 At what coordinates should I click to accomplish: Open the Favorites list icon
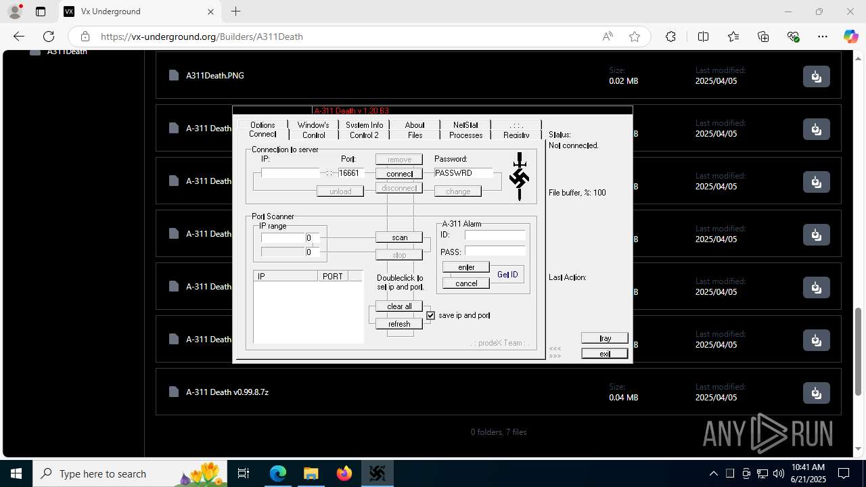tap(733, 37)
